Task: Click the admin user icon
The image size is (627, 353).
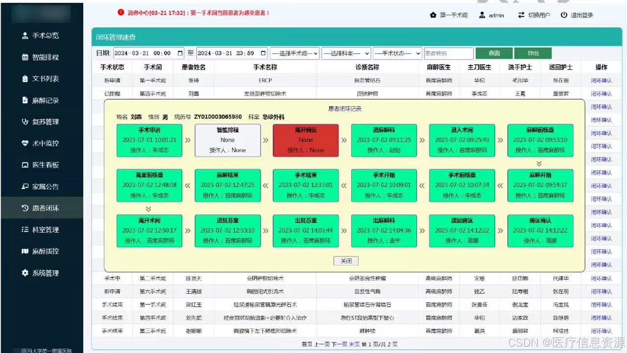Action: (x=482, y=15)
